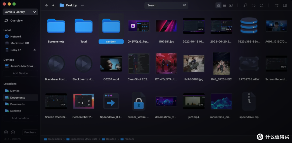Select the 0NSWQ_G_P image thumbnail
This screenshot has width=292, height=143.
click(139, 26)
